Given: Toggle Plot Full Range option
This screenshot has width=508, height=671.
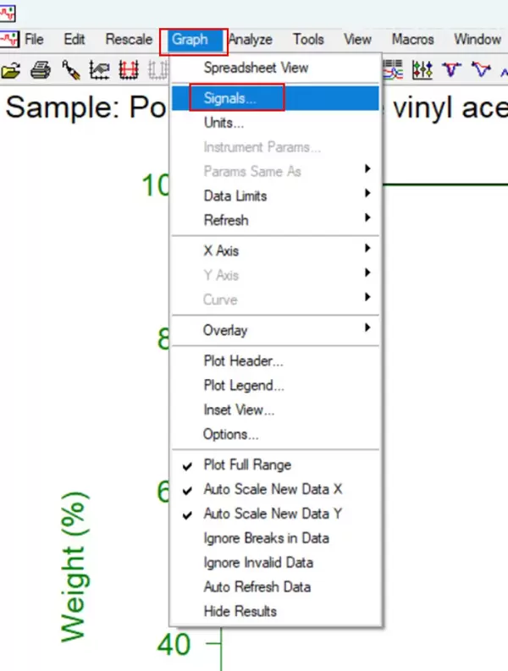Looking at the screenshot, I should [247, 465].
